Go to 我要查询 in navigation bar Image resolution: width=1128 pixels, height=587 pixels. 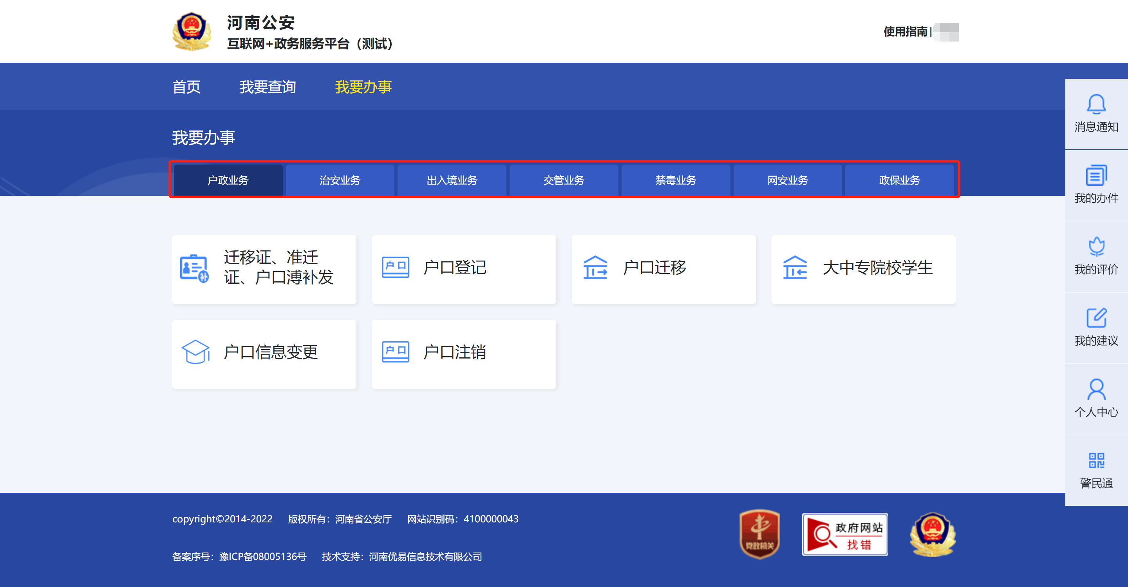(268, 87)
